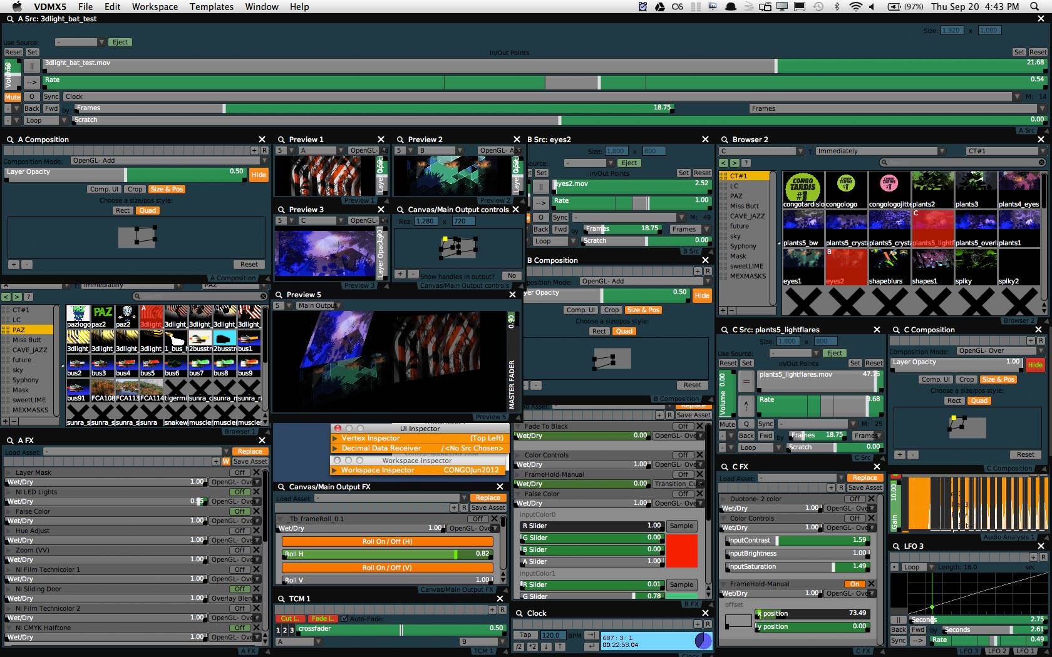Open the Canvas/Main Output controls magnifier icon

tap(400, 210)
